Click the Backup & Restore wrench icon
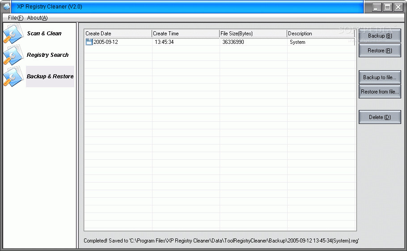 (13, 77)
